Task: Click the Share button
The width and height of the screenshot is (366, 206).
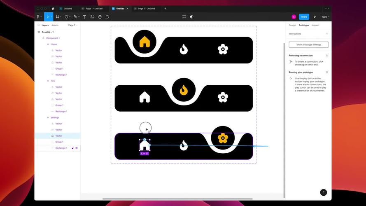Action: pyautogui.click(x=304, y=17)
